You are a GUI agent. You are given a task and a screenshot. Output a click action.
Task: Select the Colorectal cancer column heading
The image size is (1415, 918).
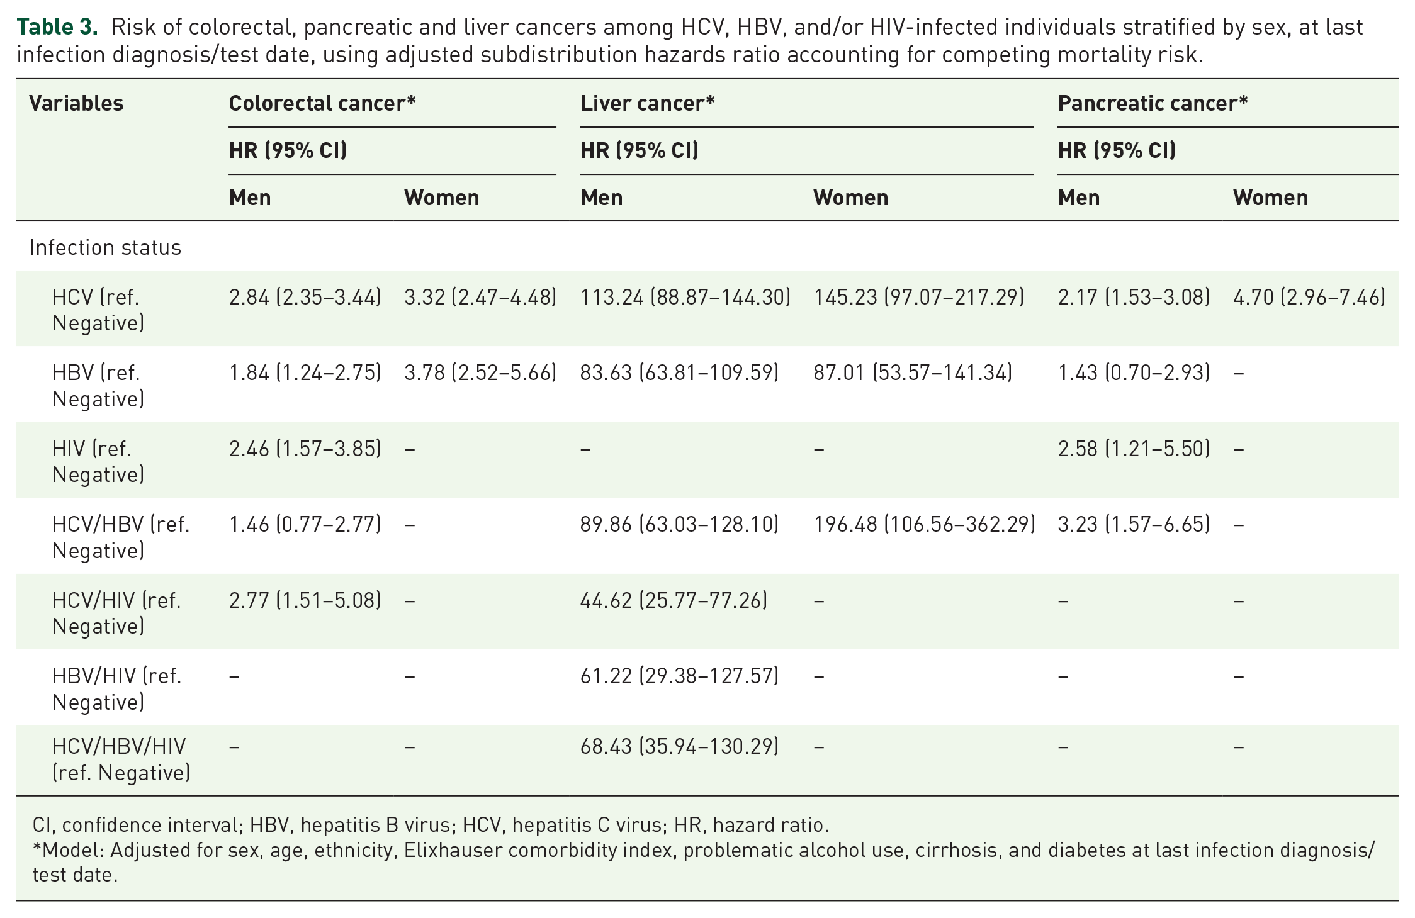pos(322,103)
